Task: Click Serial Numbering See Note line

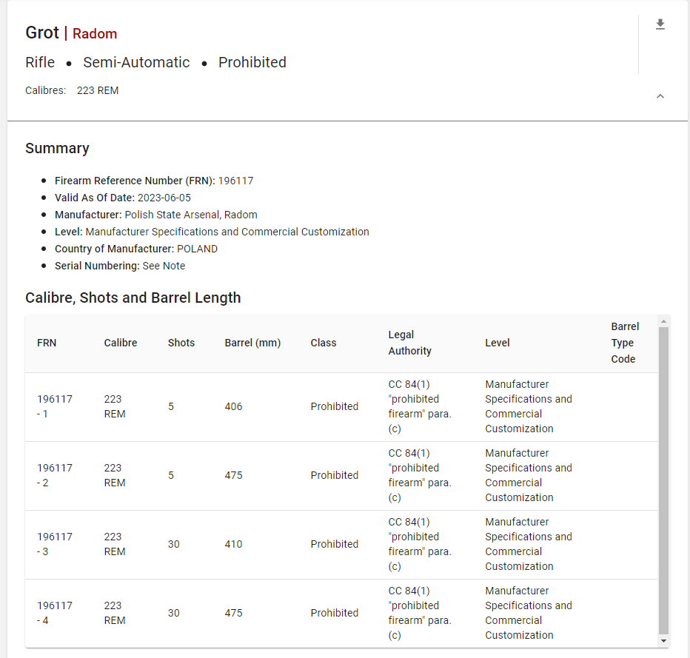Action: (120, 266)
